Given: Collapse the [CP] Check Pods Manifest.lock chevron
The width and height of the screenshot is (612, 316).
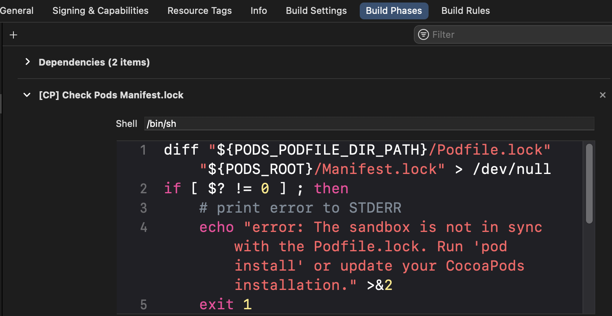Looking at the screenshot, I should [27, 95].
